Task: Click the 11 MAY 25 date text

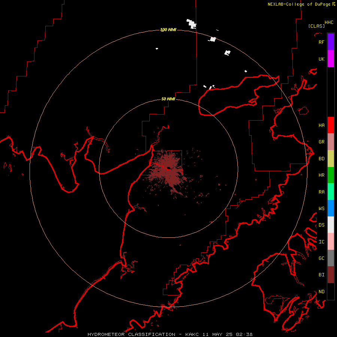Action: click(219, 334)
